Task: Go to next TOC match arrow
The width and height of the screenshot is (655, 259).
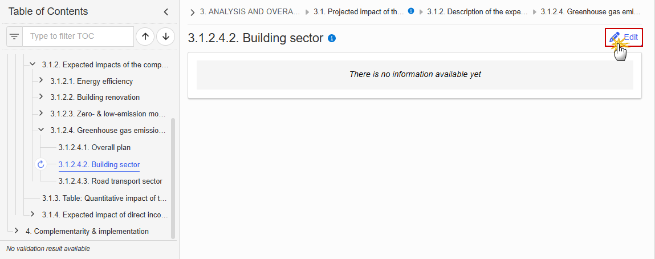Action: (165, 37)
